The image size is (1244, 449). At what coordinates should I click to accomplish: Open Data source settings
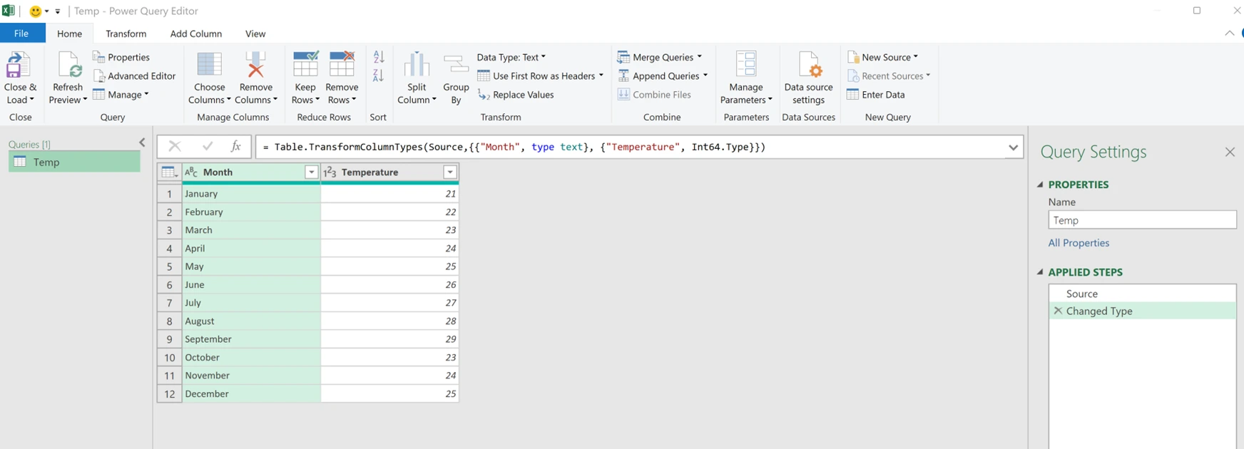click(x=808, y=78)
